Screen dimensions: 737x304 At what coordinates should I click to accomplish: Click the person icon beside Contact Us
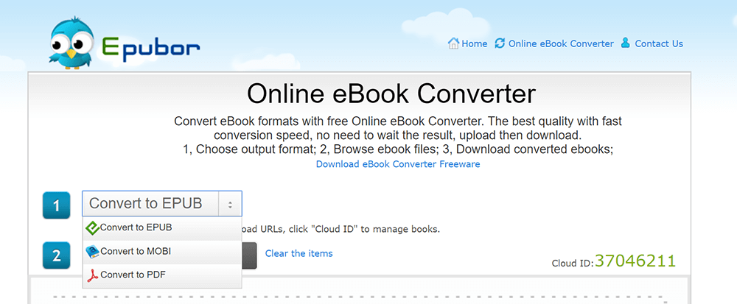click(626, 43)
